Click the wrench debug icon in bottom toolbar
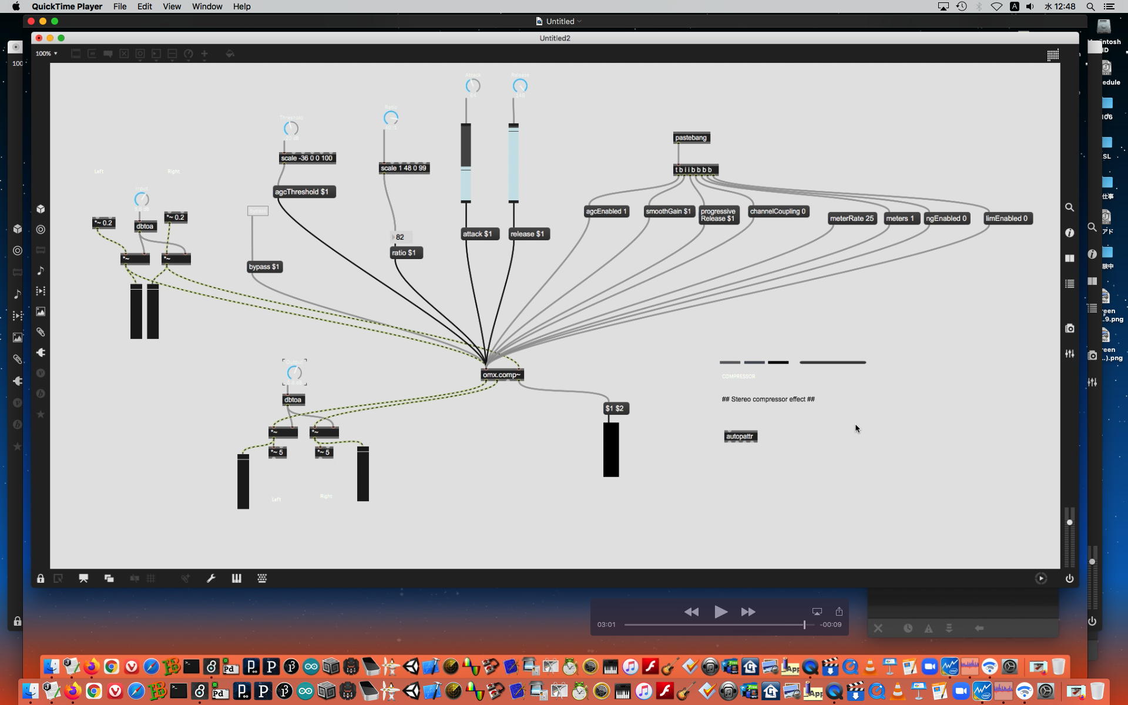The height and width of the screenshot is (705, 1128). coord(211,578)
